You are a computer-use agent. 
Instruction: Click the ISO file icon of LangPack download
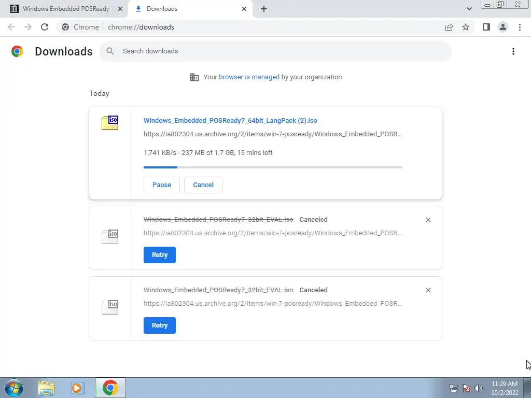click(110, 122)
